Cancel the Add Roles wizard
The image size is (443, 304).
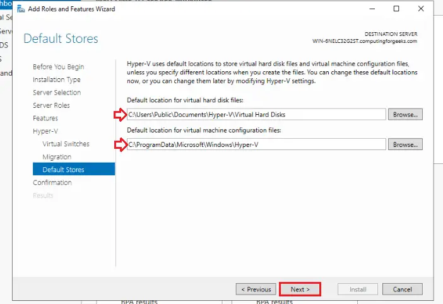pyautogui.click(x=403, y=289)
